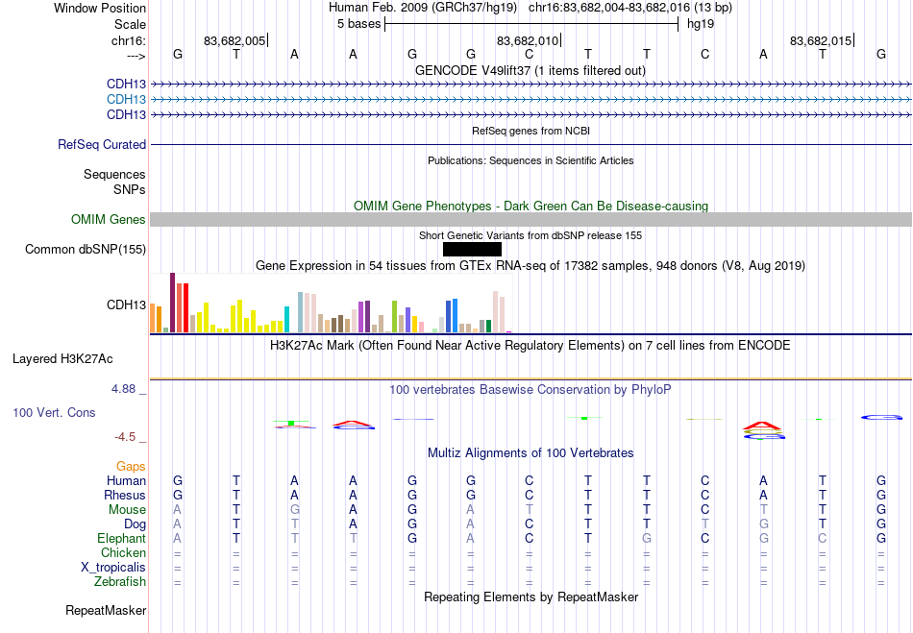The height and width of the screenshot is (633, 913).
Task: Click the Zebrafish species label
Action: coord(120,582)
